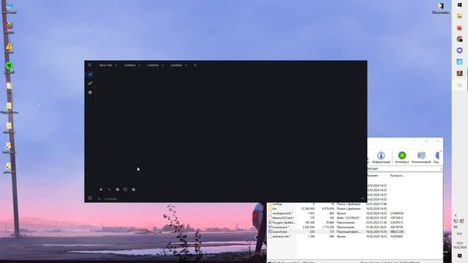This screenshot has height=263, width=468.
Task: Open the notification center icon
Action: (460, 256)
